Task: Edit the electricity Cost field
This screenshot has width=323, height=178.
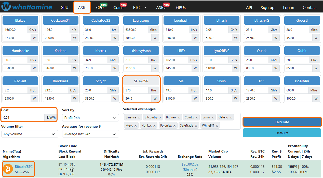Action: 23,118
